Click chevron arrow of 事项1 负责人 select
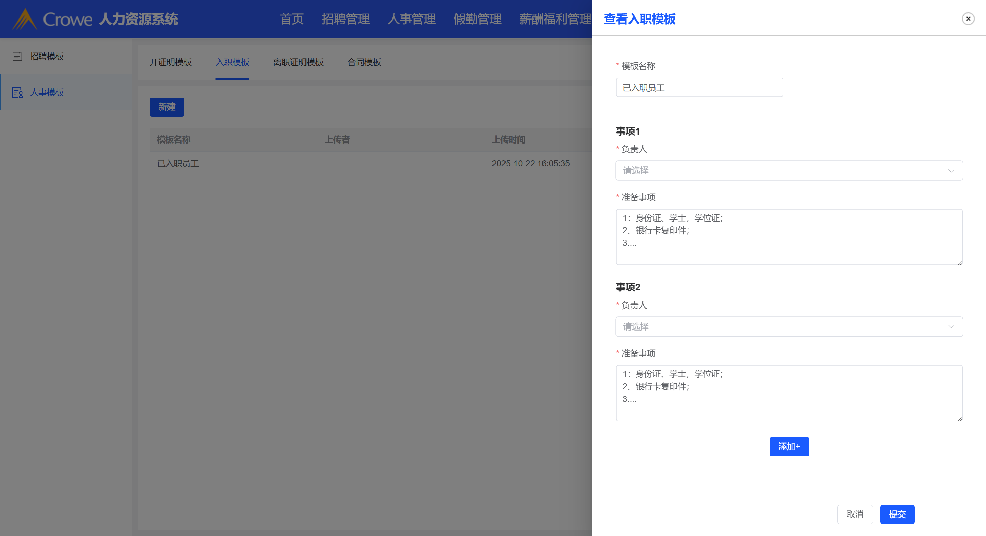 951,171
